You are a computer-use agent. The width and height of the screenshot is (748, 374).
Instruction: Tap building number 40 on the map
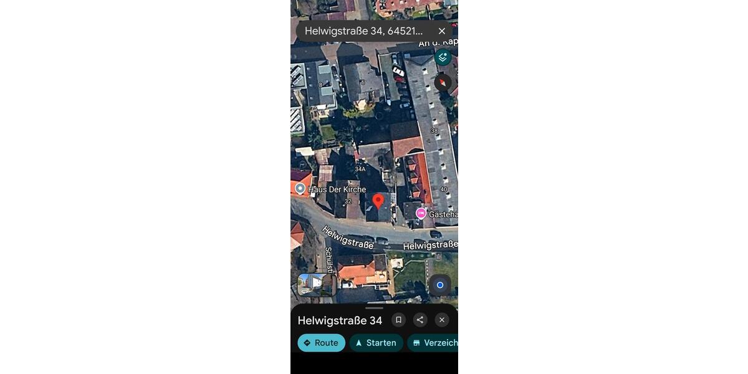pyautogui.click(x=444, y=189)
